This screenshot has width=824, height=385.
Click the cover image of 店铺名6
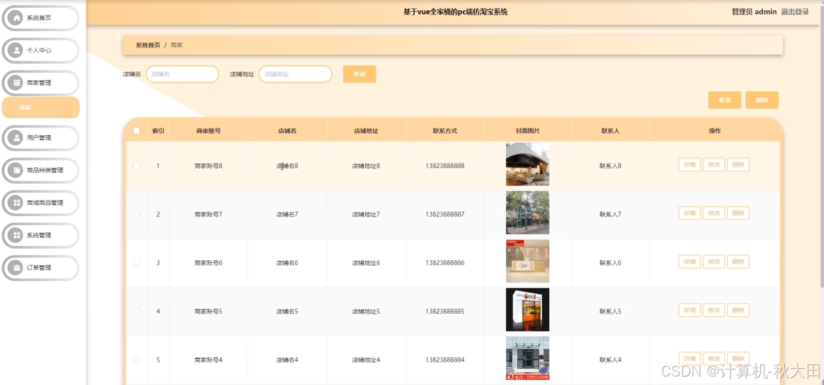click(x=528, y=261)
